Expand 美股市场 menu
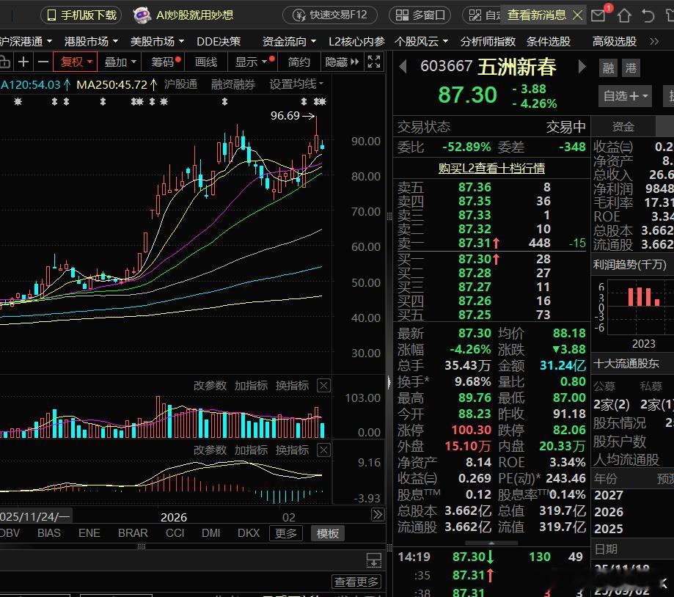Image resolution: width=674 pixels, height=597 pixels. [158, 42]
